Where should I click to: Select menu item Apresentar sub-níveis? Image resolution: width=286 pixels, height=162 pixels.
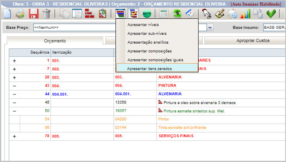click(x=147, y=34)
